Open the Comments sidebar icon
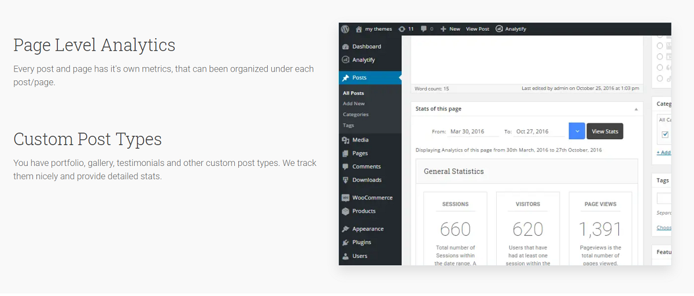The image size is (694, 296). (346, 166)
